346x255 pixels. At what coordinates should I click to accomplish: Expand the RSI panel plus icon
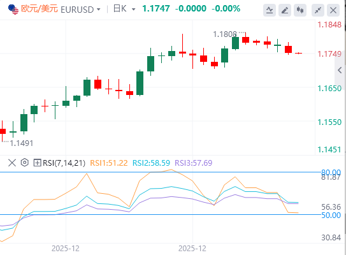tap(37, 163)
